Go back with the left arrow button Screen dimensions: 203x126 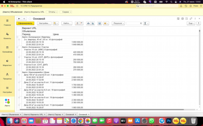19,19
